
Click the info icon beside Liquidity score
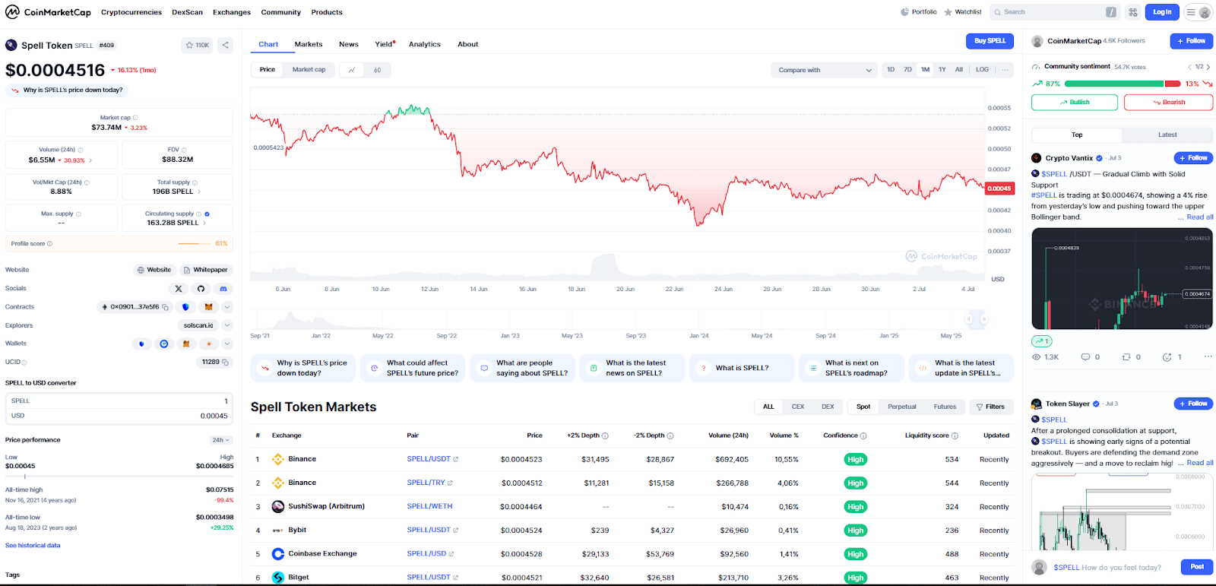pyautogui.click(x=955, y=436)
